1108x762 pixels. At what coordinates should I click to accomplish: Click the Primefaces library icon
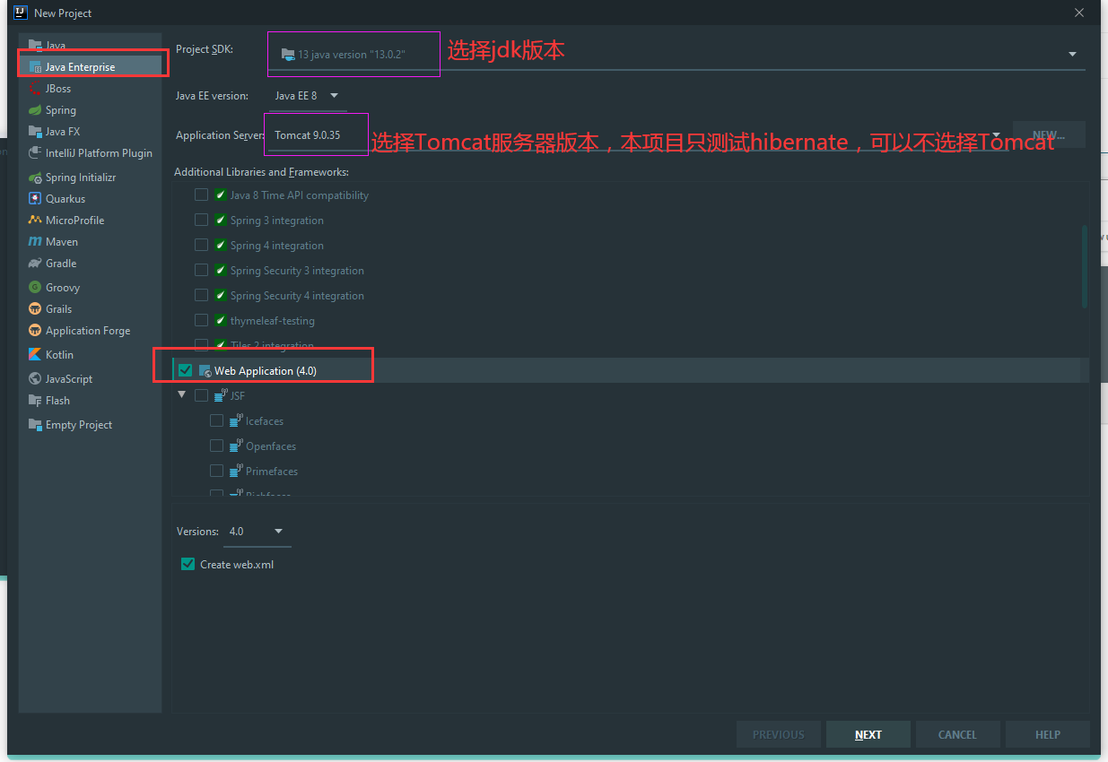pos(237,471)
